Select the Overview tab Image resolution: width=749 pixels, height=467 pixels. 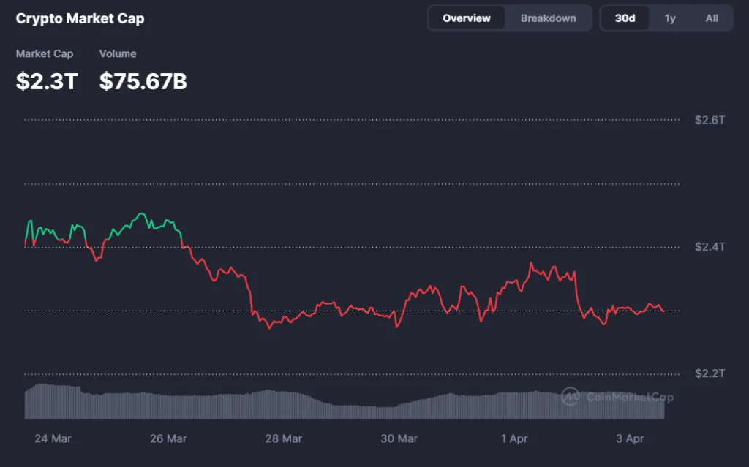466,18
